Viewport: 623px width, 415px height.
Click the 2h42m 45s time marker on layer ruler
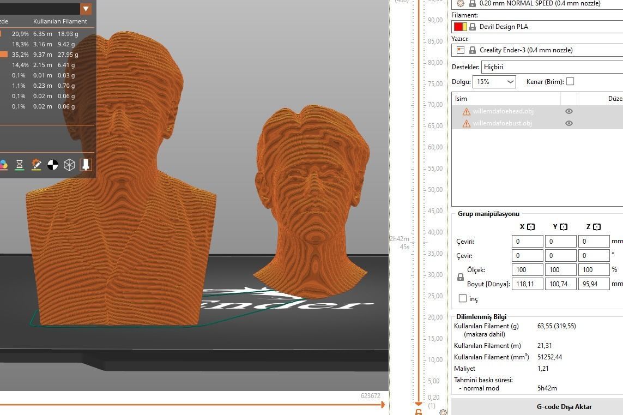point(400,243)
